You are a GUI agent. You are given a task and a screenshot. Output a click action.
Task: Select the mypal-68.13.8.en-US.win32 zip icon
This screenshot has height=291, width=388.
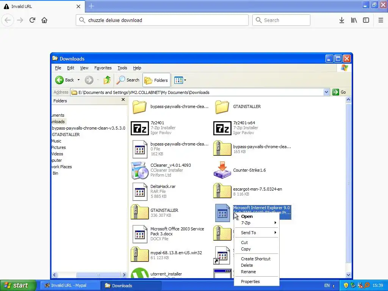pos(139,254)
